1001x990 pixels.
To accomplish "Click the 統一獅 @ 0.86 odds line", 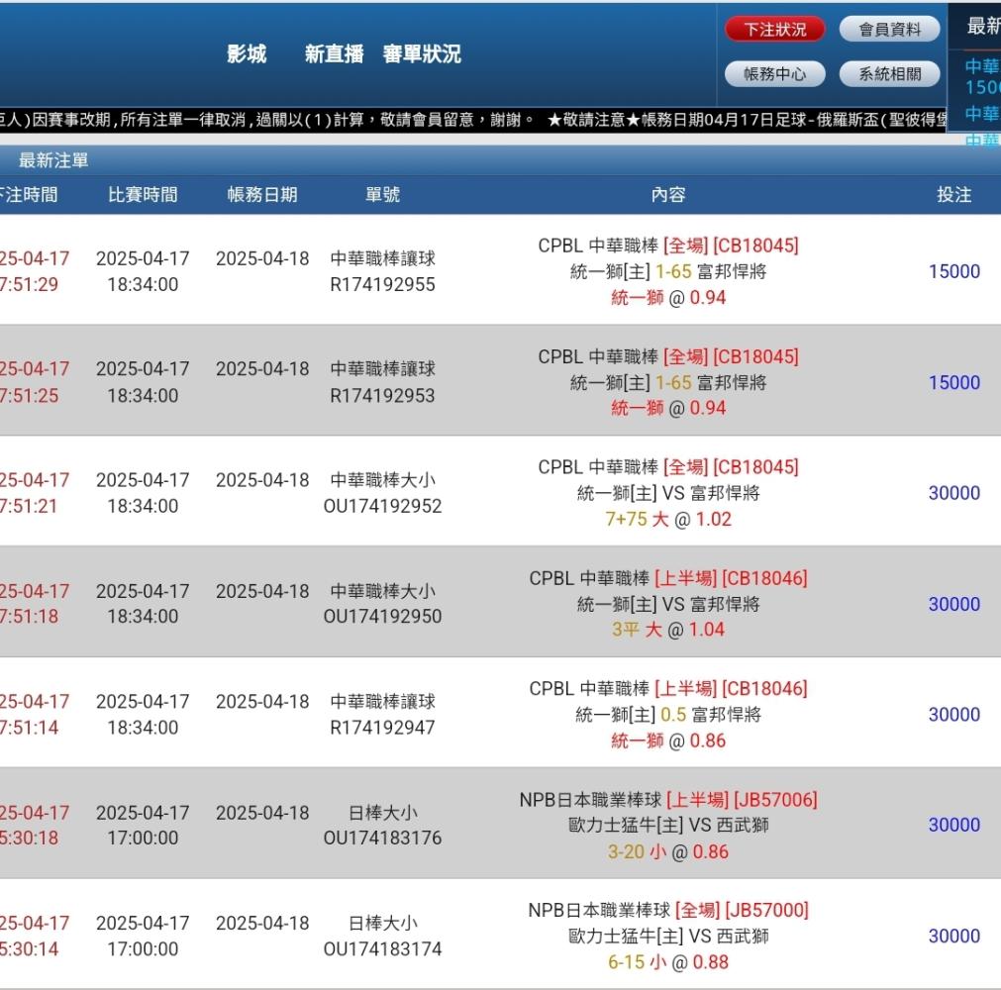I will click(667, 741).
